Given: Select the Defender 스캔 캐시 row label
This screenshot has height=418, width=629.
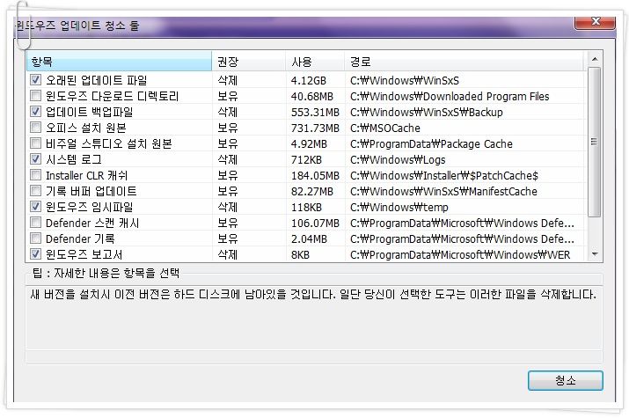Looking at the screenshot, I should point(92,223).
